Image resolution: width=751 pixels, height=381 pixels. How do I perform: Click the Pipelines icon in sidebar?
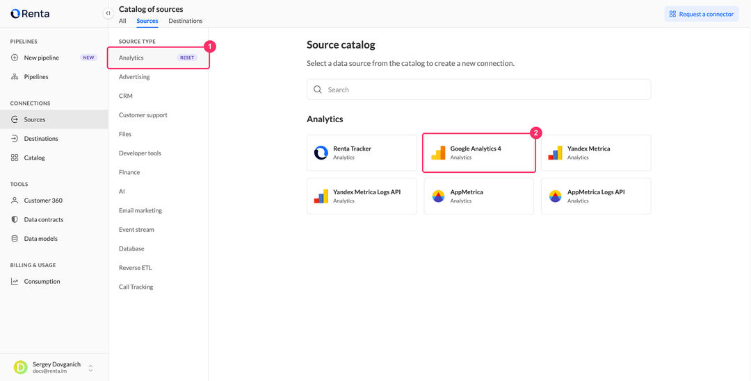point(15,76)
